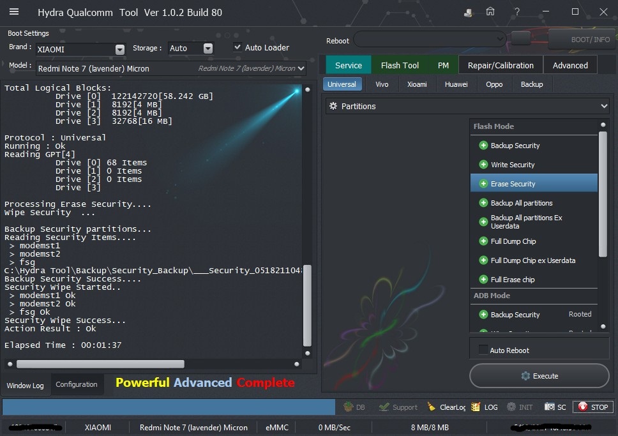Click plus icon beside Backup All partitions Ex Userdata

tap(483, 222)
